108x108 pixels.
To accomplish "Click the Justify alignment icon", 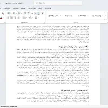I will click(x=19, y=18).
